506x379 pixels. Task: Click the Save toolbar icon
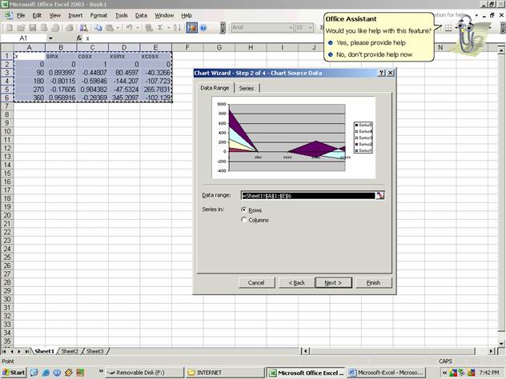coord(32,28)
